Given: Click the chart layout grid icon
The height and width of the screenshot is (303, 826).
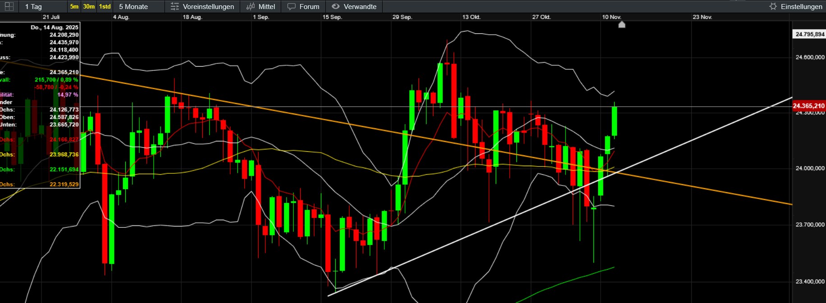Looking at the screenshot, I should (9, 6).
